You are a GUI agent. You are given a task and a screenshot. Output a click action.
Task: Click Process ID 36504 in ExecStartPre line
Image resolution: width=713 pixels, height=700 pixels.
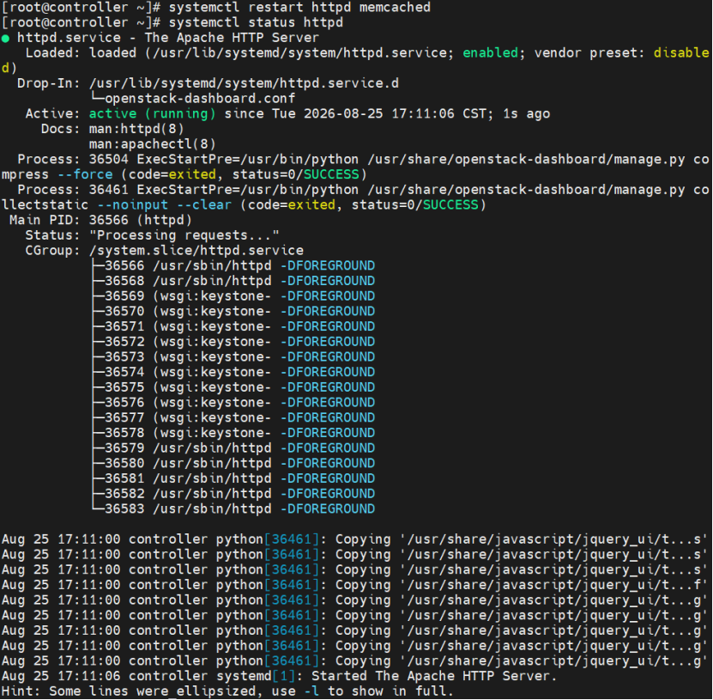click(109, 159)
